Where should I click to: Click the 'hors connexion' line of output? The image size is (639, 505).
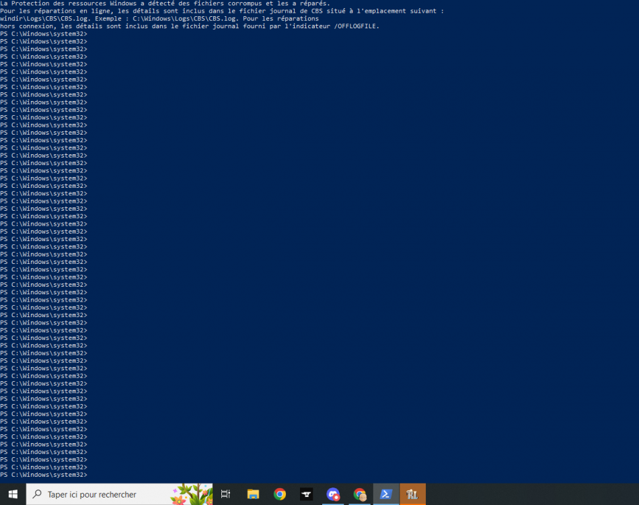tap(190, 26)
